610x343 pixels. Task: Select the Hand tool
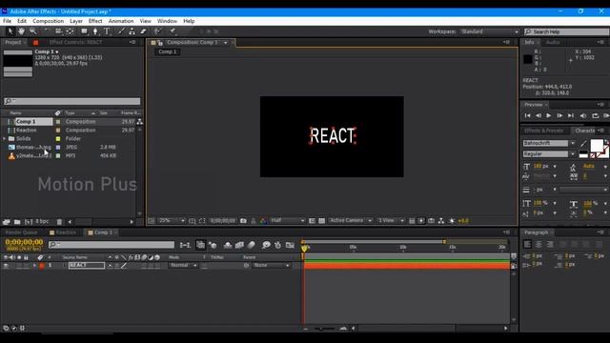[x=21, y=31]
